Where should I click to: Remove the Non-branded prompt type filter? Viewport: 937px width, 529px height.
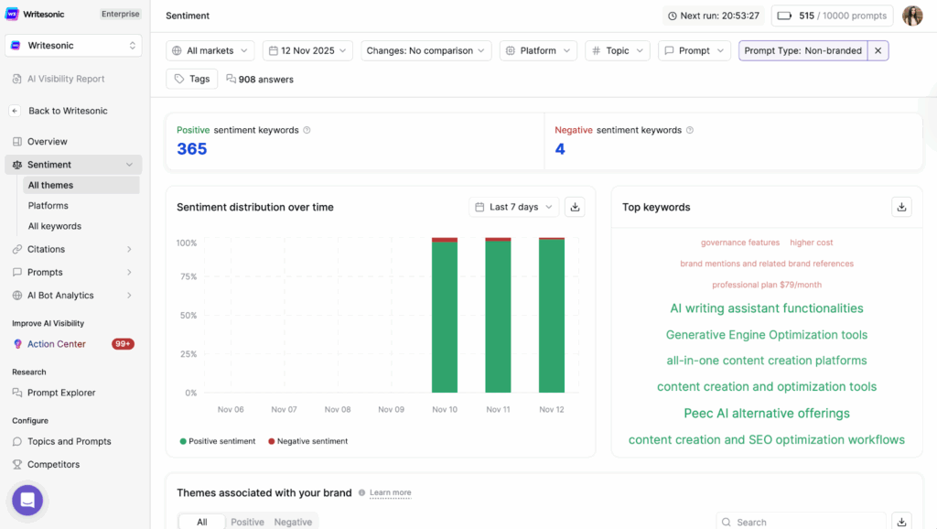[x=878, y=50]
